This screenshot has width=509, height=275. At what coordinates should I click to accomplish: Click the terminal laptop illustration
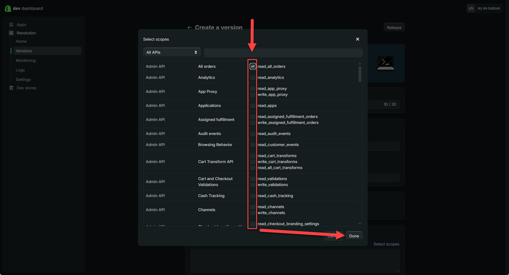point(385,63)
